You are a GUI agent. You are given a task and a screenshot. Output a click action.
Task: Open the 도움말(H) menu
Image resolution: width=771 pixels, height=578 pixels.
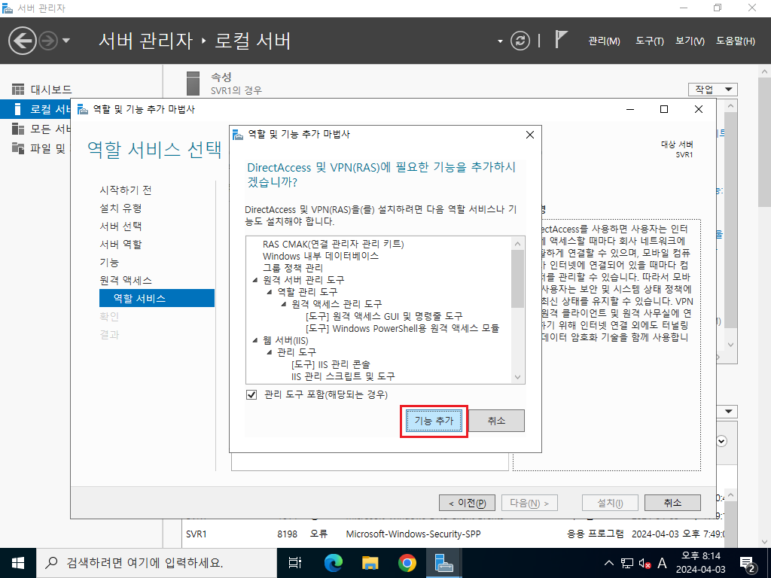736,41
